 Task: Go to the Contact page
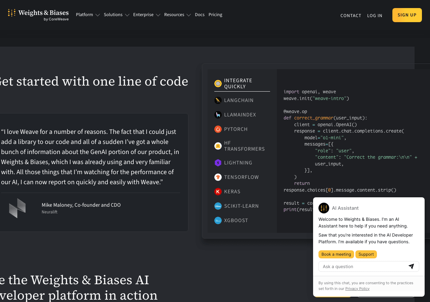(351, 15)
